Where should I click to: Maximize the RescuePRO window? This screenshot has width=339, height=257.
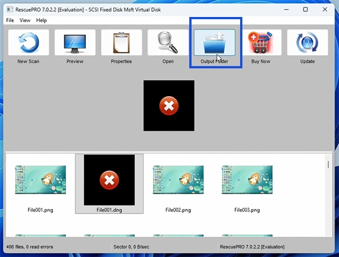click(306, 10)
